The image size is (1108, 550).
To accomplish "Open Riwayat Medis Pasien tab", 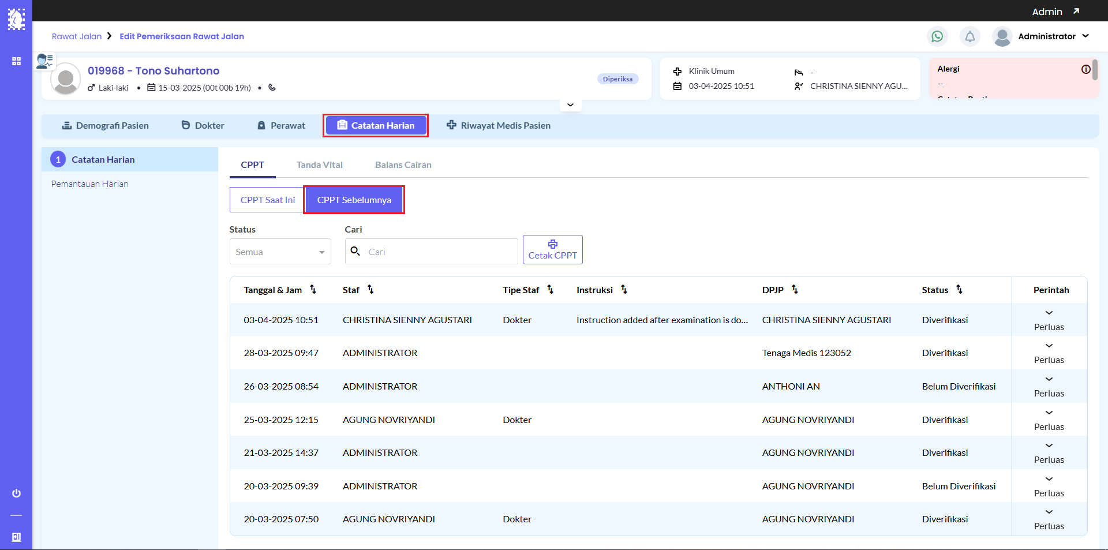I will coord(499,126).
